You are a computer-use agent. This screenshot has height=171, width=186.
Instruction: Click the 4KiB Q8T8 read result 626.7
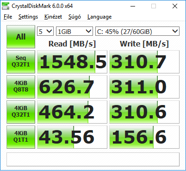pyautogui.click(x=72, y=87)
